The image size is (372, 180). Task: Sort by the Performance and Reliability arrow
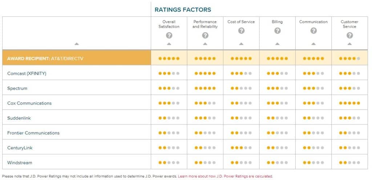click(205, 44)
